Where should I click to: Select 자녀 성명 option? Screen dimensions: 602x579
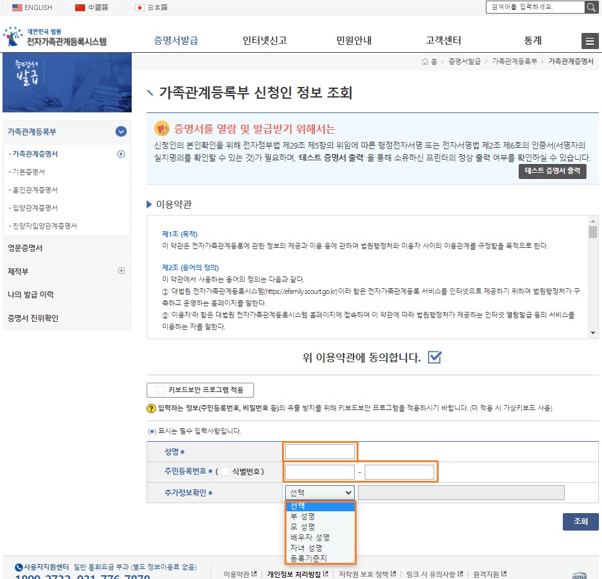[x=320, y=548]
